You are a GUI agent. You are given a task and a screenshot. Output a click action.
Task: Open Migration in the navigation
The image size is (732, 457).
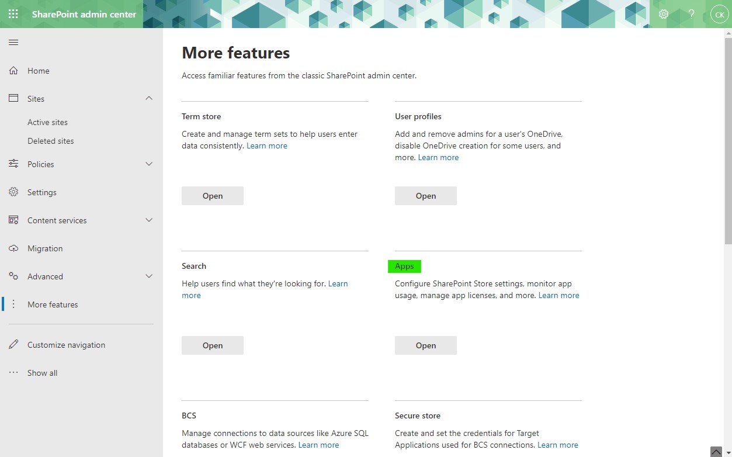pyautogui.click(x=45, y=248)
